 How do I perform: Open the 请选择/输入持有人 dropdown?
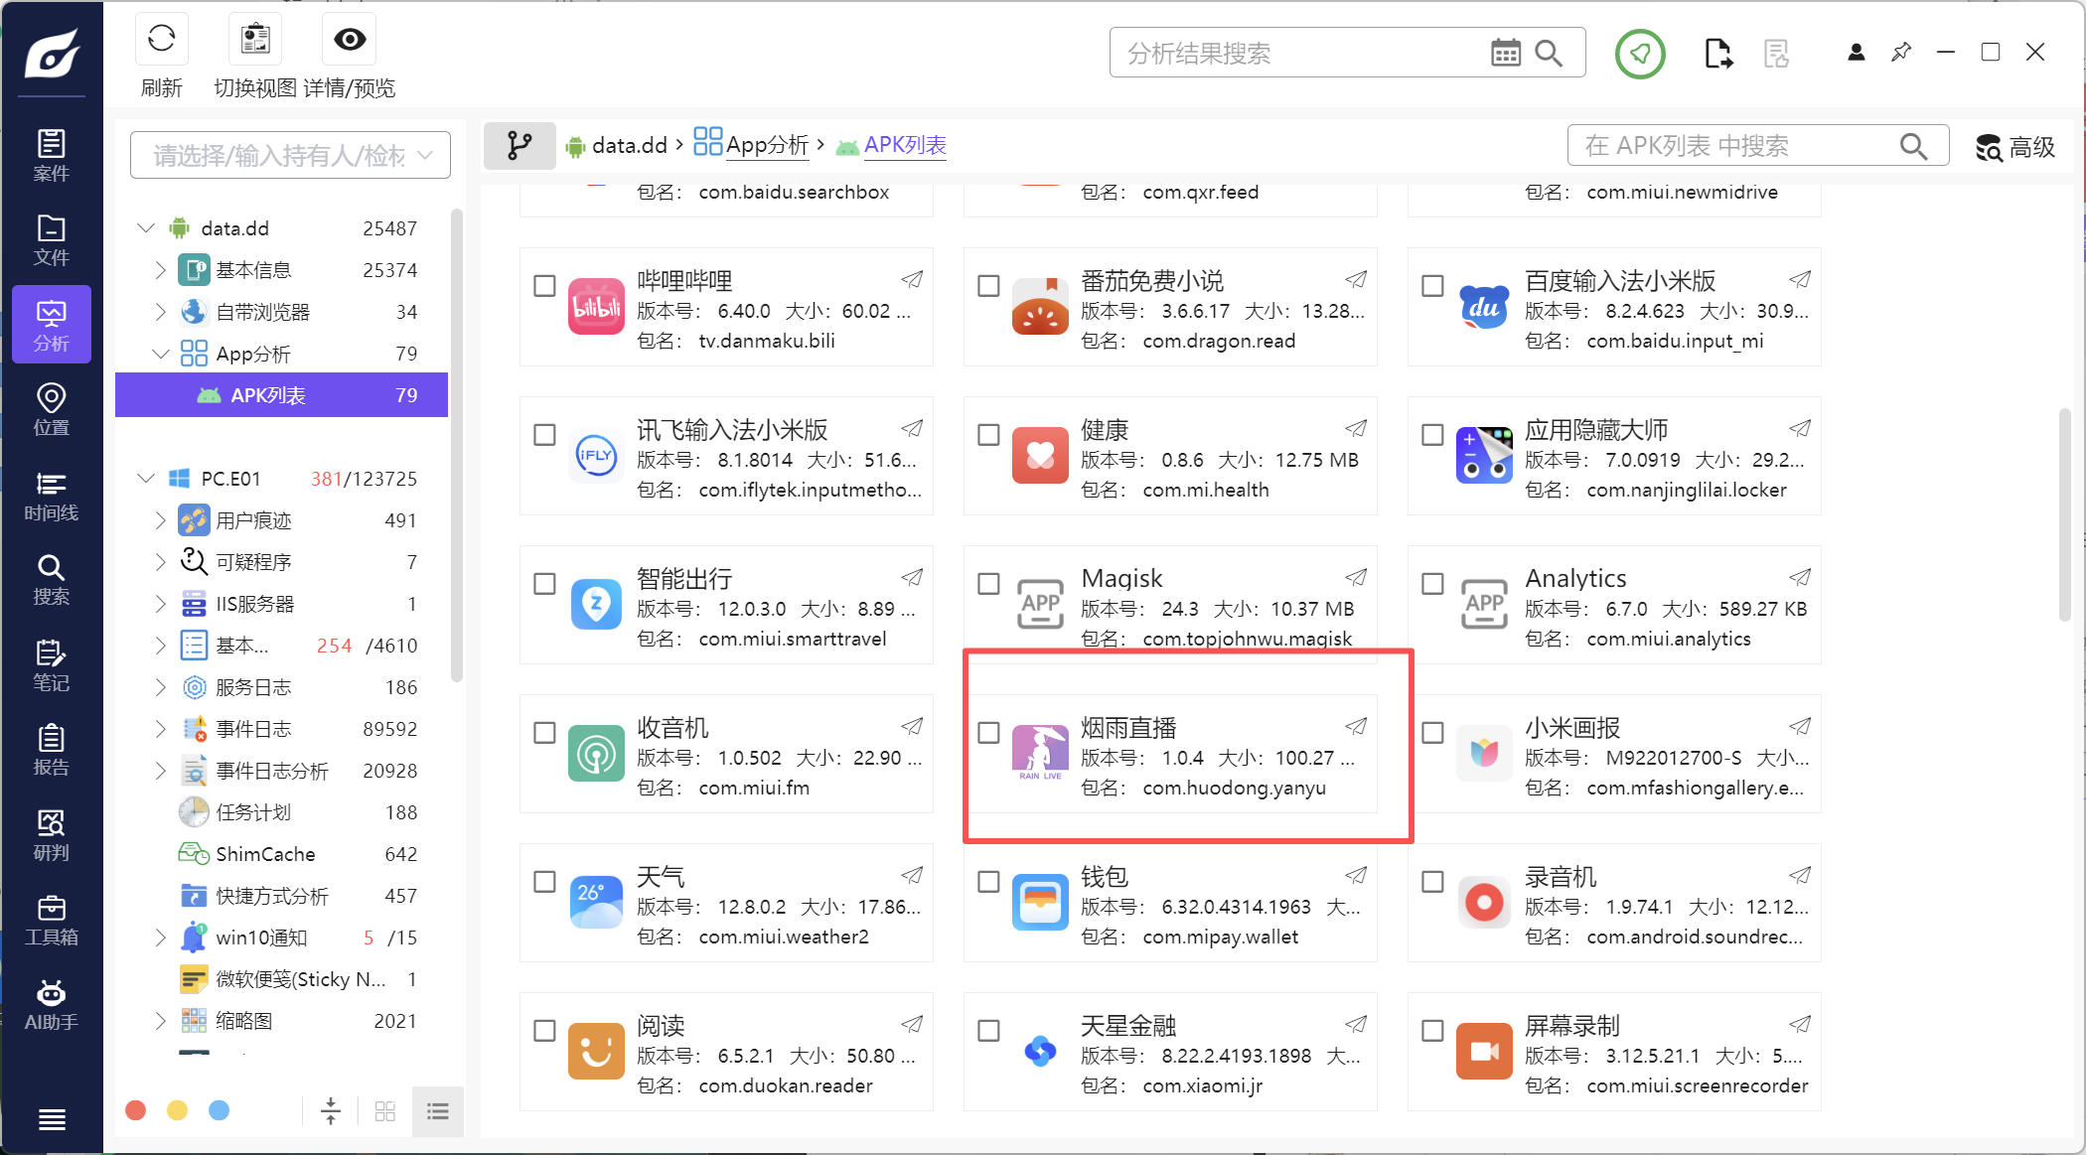tap(290, 156)
